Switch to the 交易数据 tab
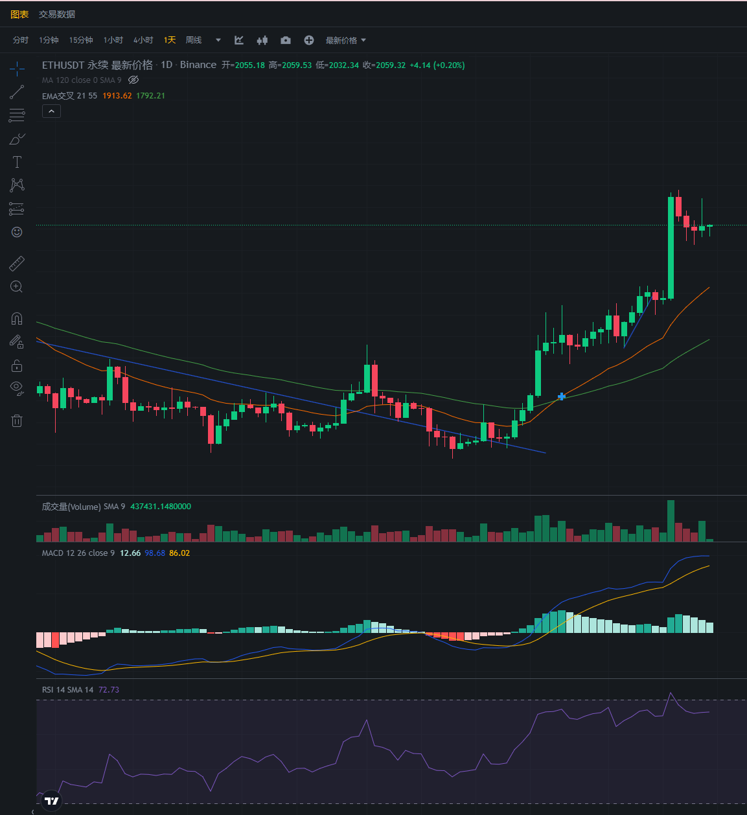This screenshot has width=747, height=815. pyautogui.click(x=57, y=14)
